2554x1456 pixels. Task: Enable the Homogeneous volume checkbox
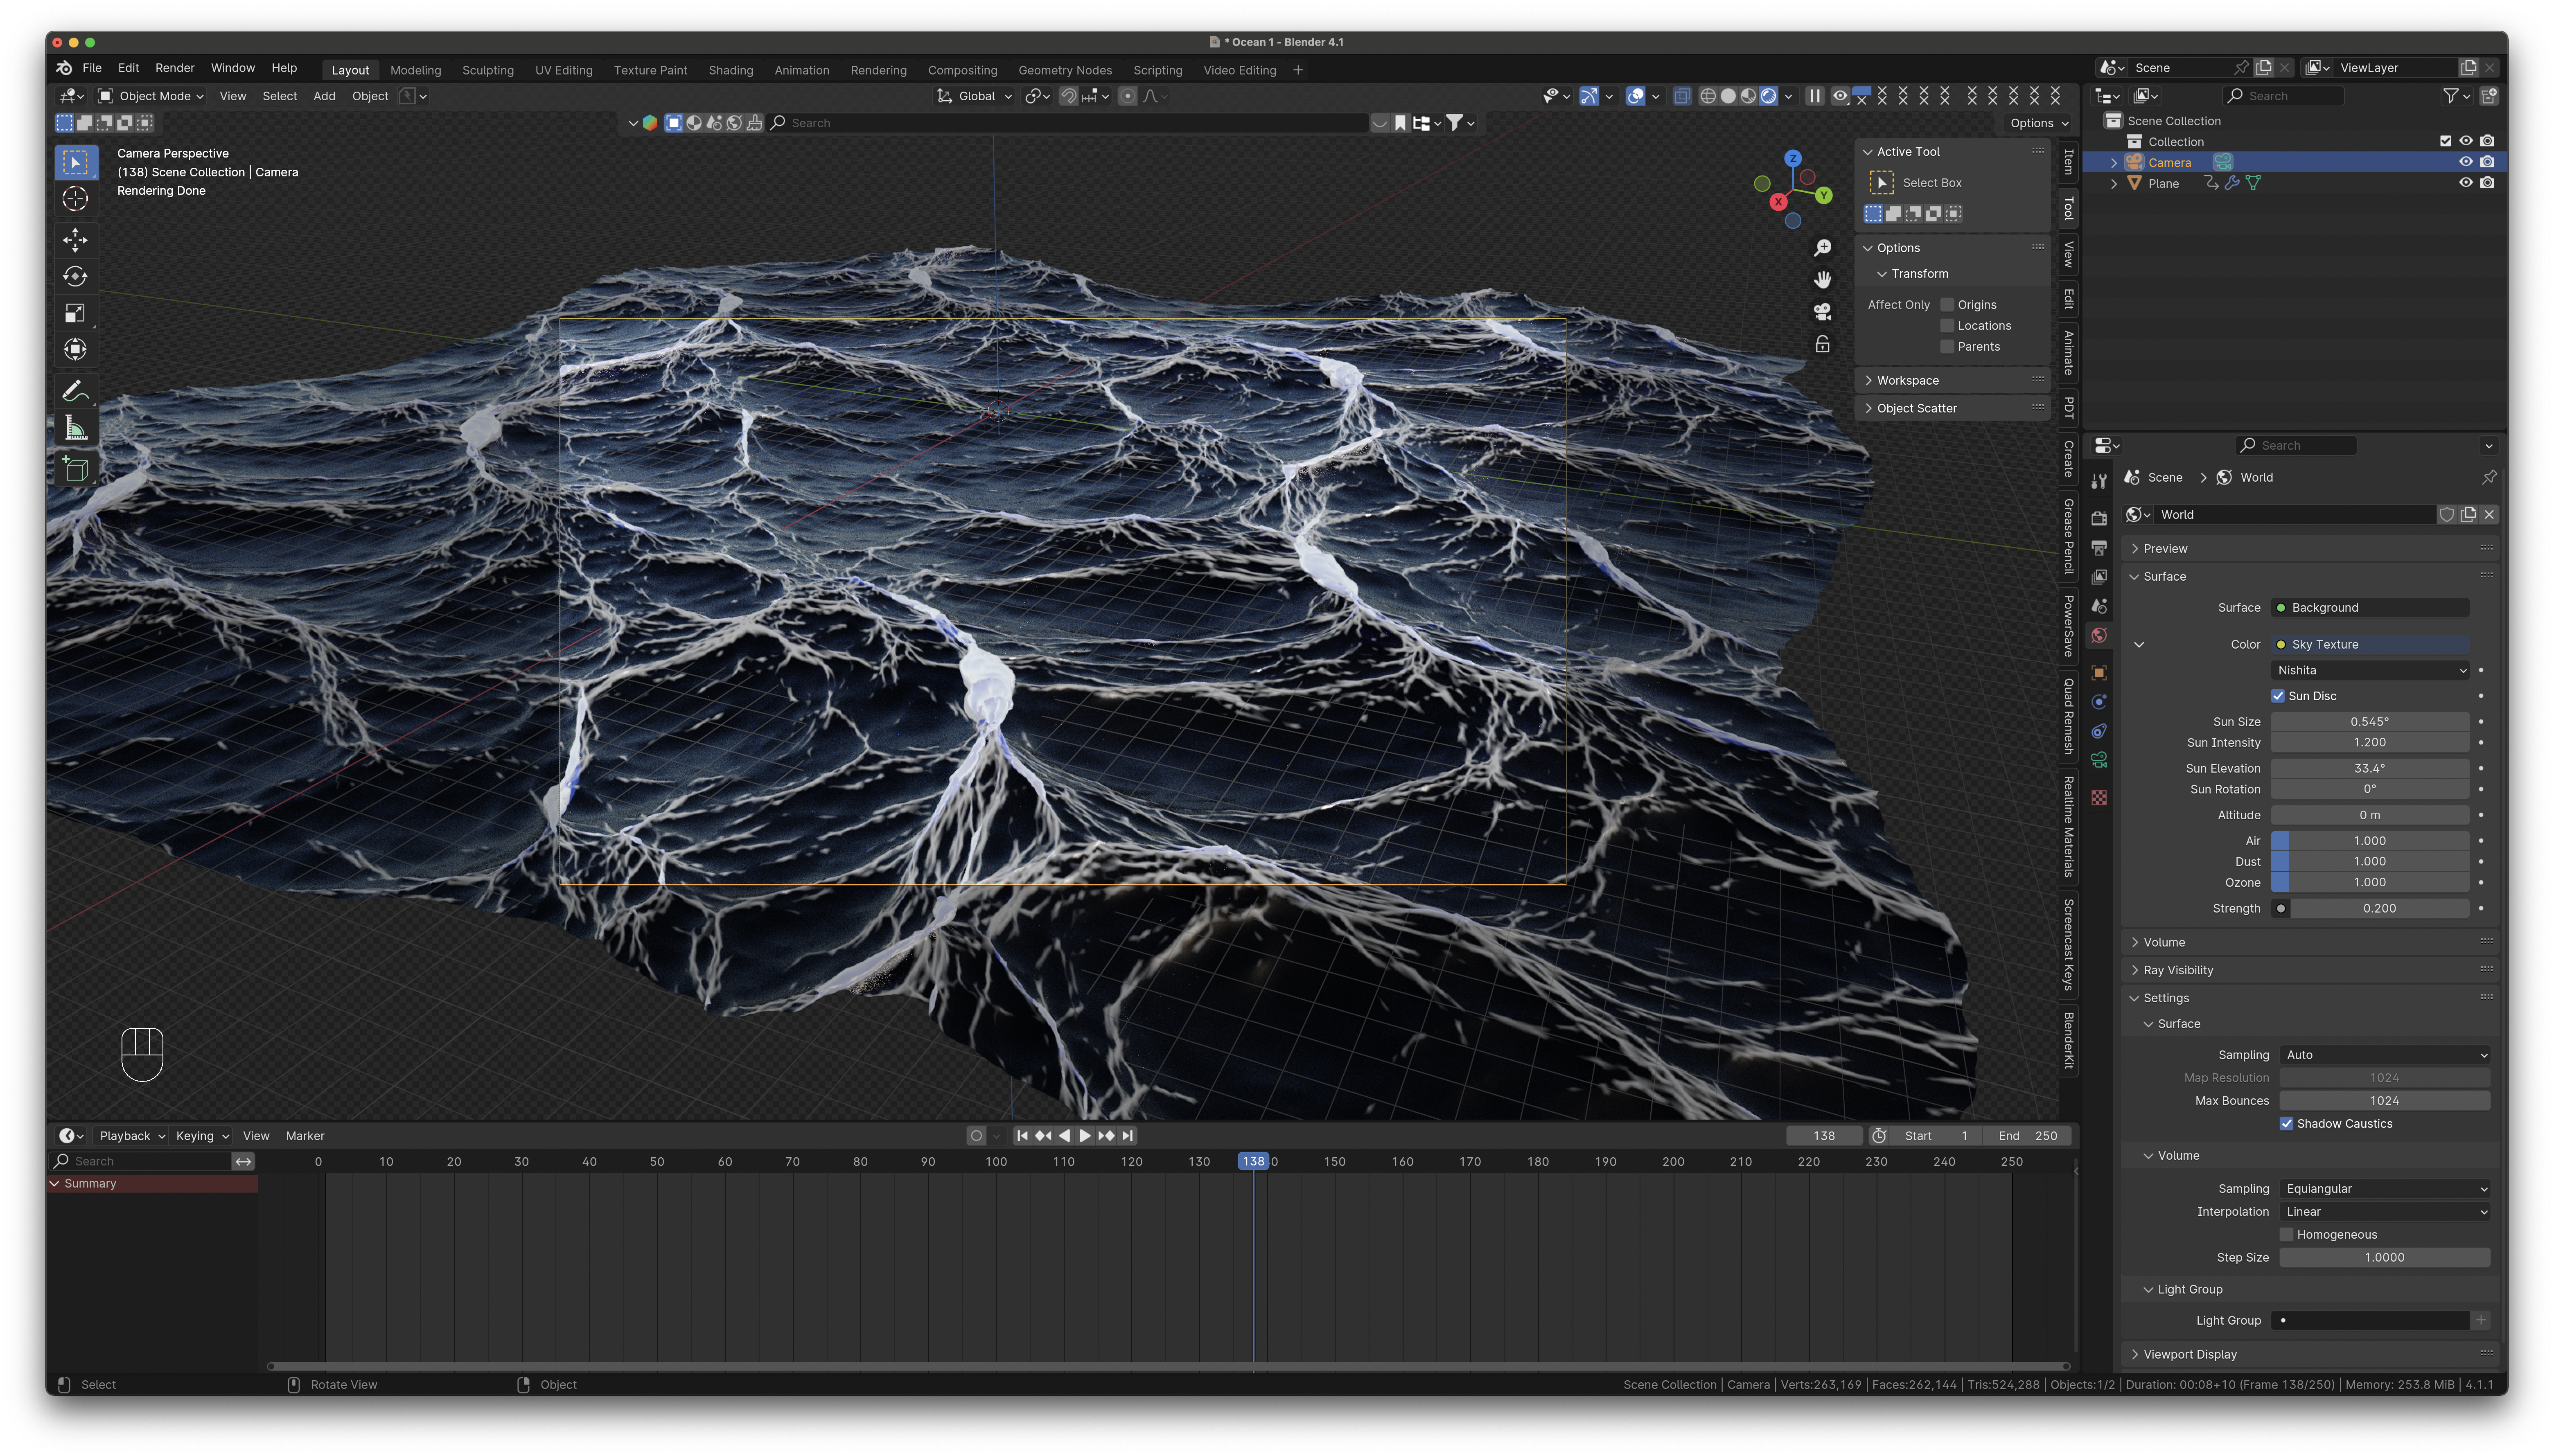2286,1235
